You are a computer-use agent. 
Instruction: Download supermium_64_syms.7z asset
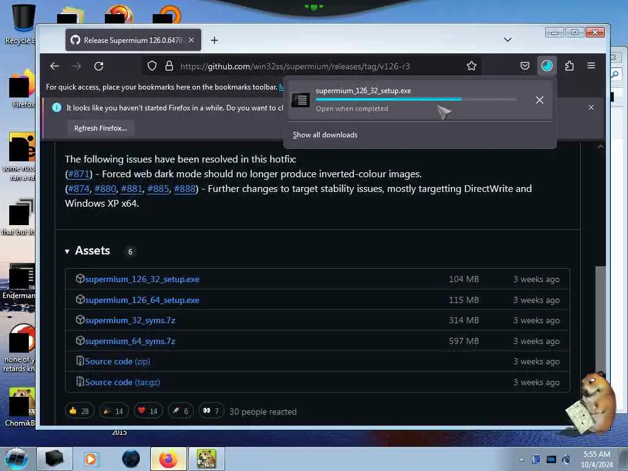(x=130, y=341)
